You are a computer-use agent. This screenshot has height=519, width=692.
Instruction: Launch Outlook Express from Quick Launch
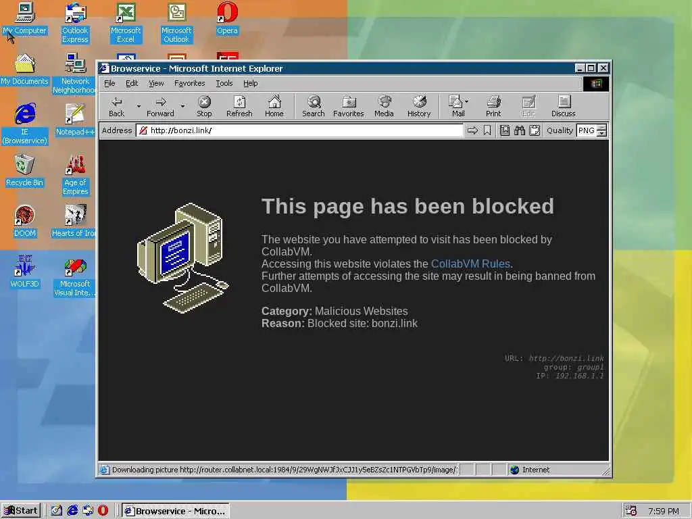coord(88,511)
